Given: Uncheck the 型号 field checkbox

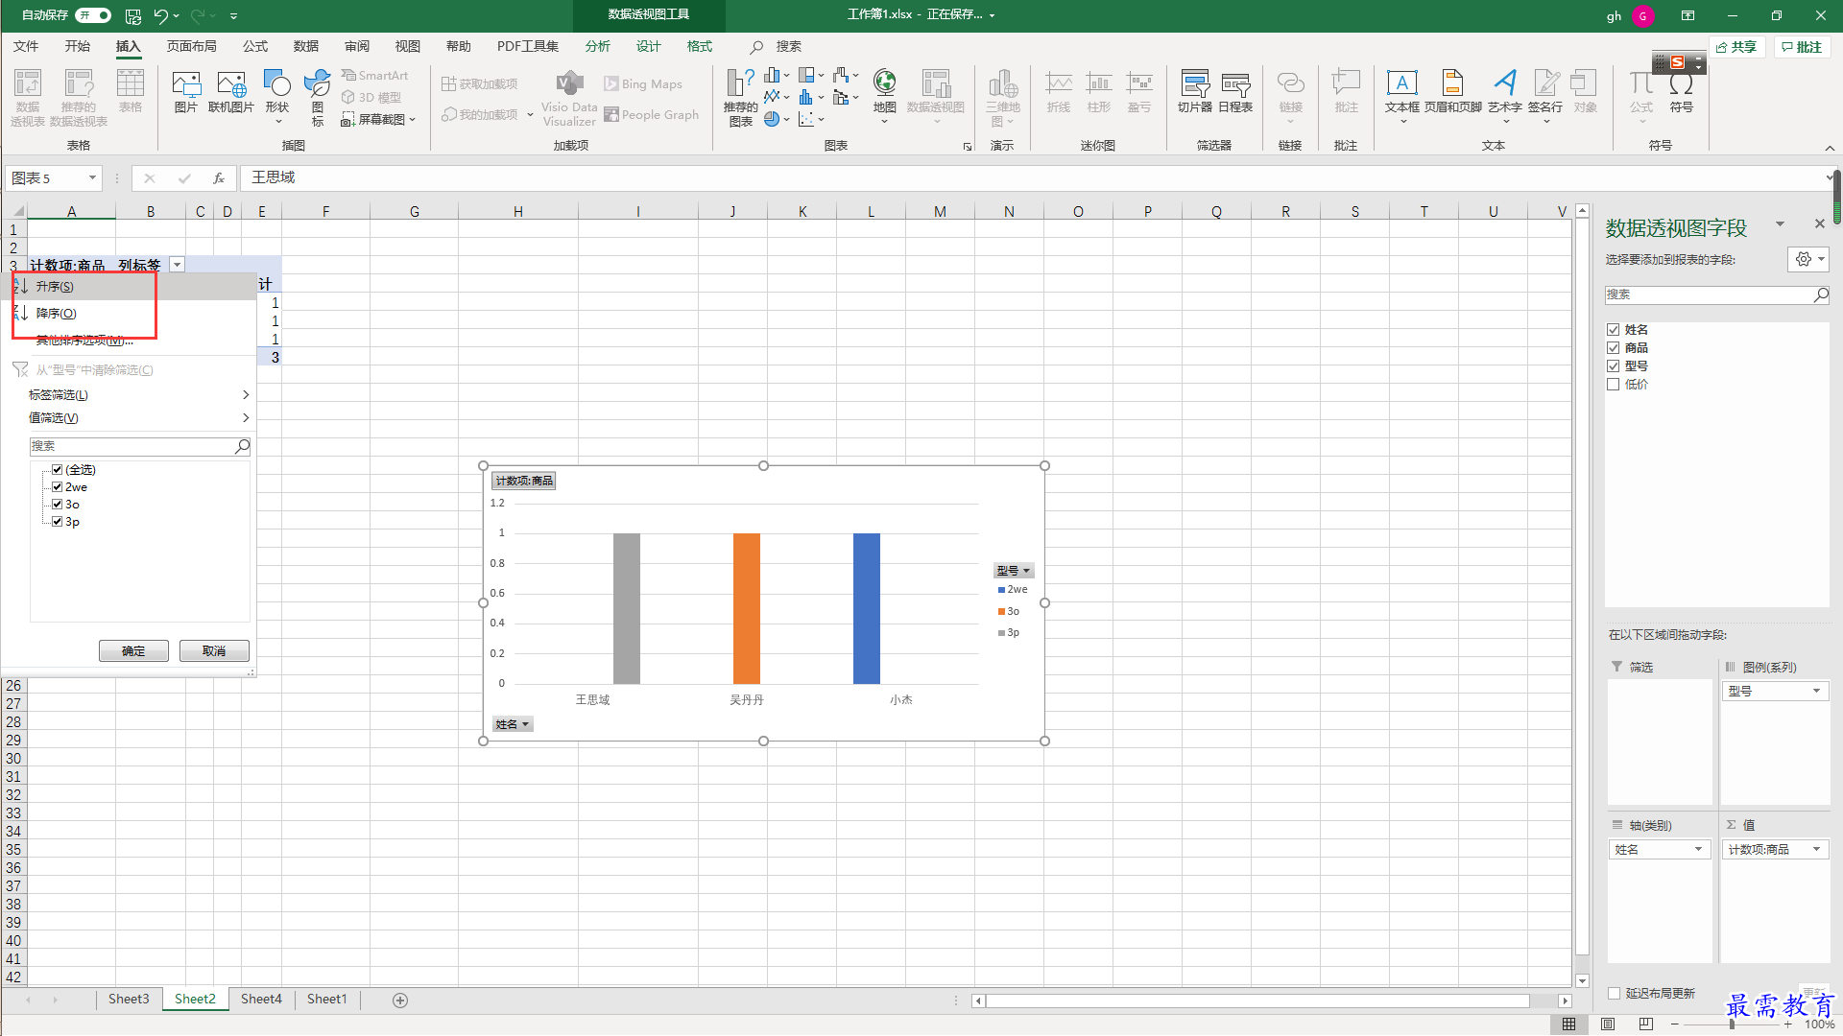Looking at the screenshot, I should pyautogui.click(x=1614, y=366).
